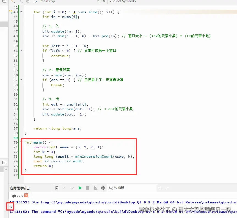The image size is (237, 218).
Task: Click the output value 6
Action: 10,207
